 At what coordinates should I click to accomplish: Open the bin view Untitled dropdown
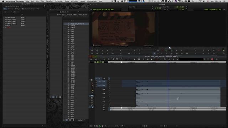[81, 120]
